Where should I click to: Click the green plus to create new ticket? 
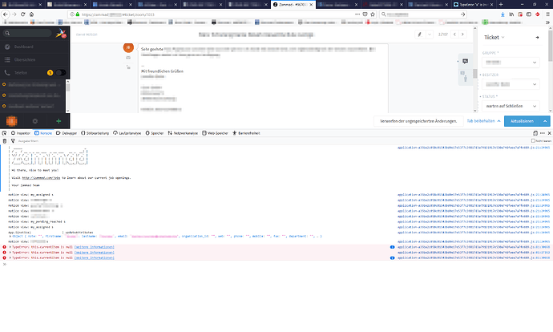pos(59,121)
